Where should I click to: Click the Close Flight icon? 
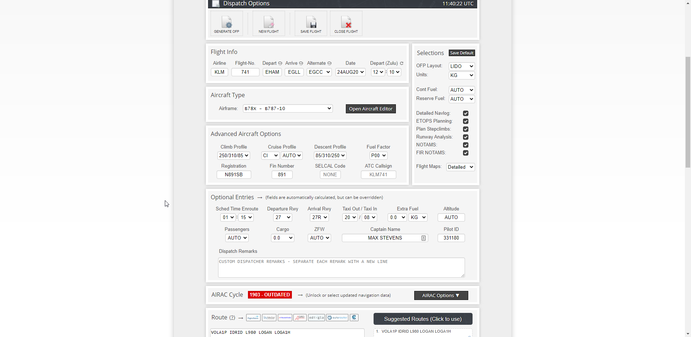[x=346, y=24]
